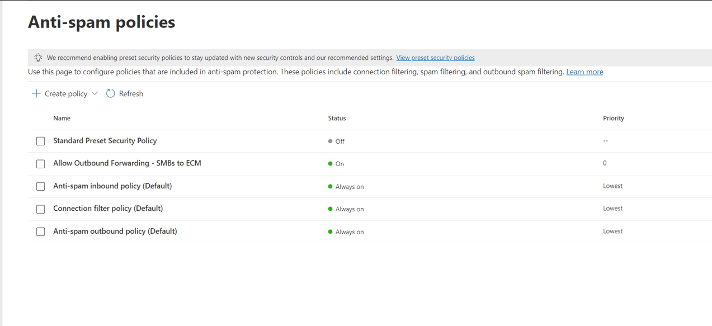Check the Anti-spam outbound policy checkbox
This screenshot has height=326, width=712.
click(41, 231)
